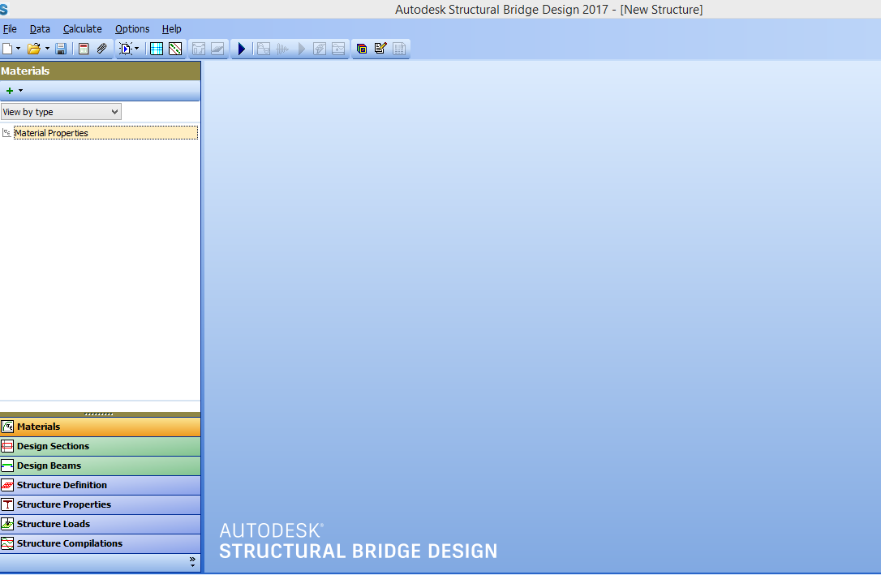Click the Material Properties tree item icon

(x=6, y=133)
